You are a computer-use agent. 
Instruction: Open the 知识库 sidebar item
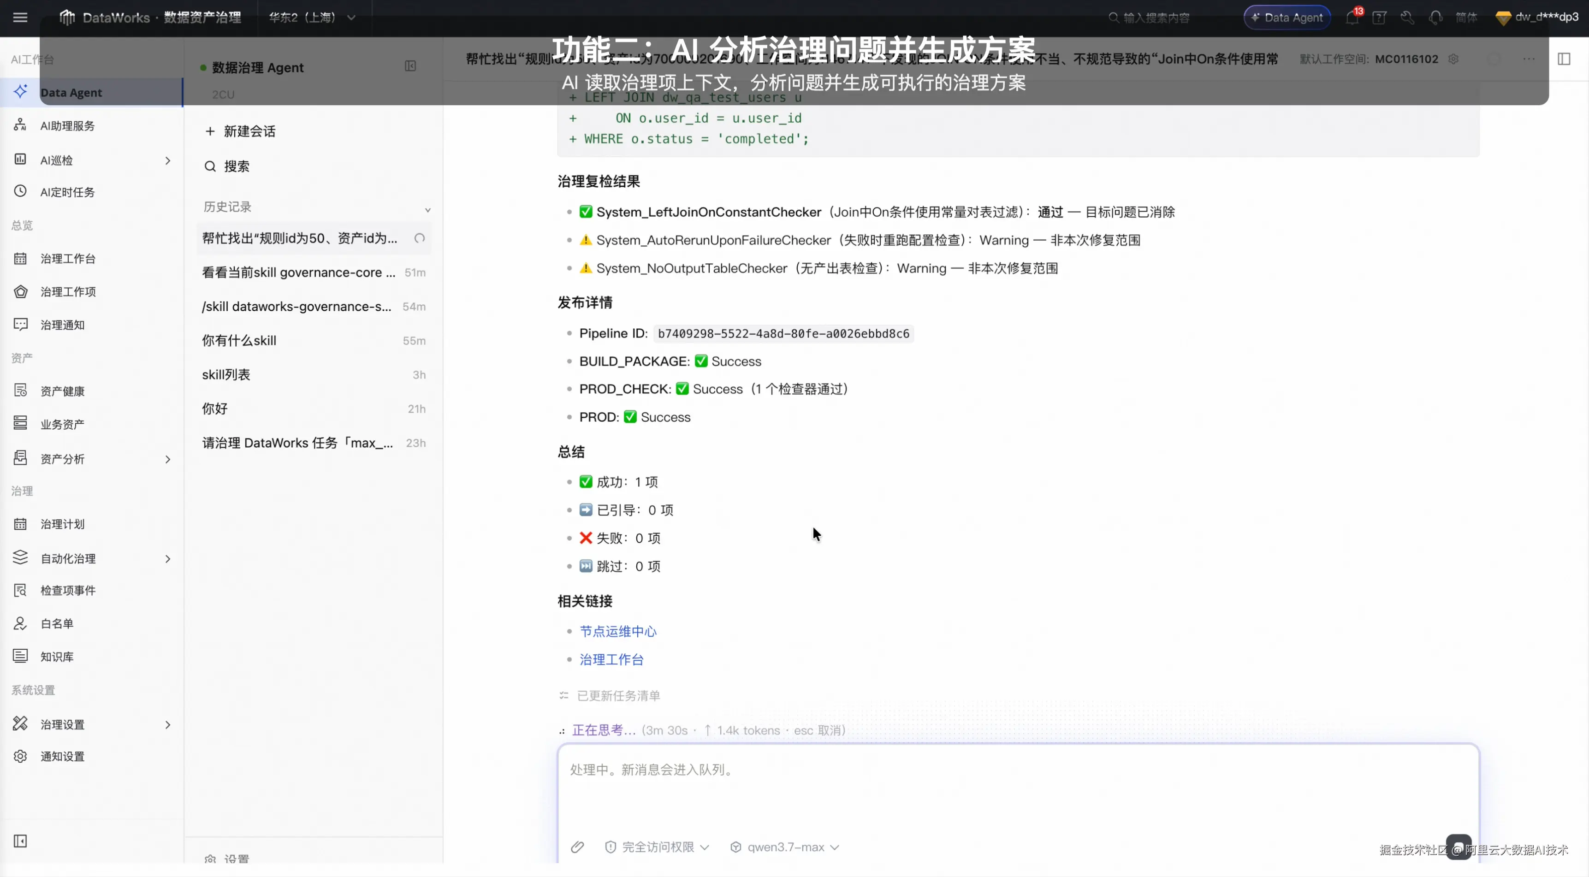click(57, 656)
